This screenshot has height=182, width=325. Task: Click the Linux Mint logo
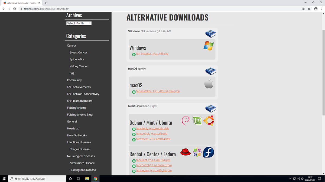coord(197,121)
